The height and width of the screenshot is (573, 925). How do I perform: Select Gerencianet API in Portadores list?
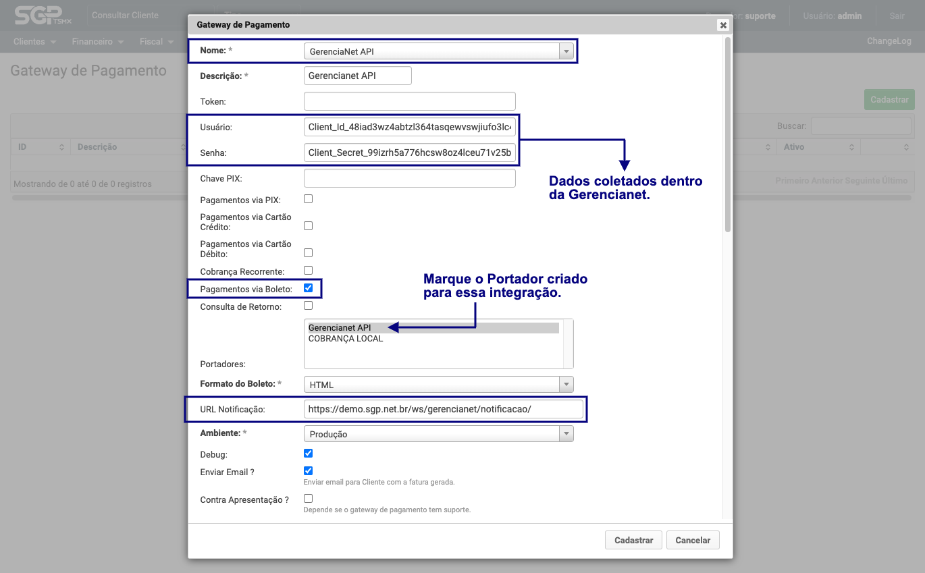point(433,328)
